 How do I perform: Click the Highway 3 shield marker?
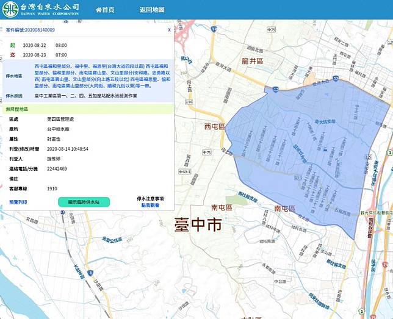[x=90, y=273]
